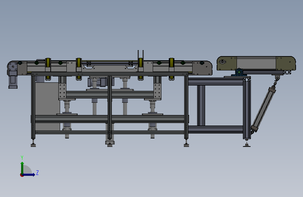Select the rightmost yellow guide roller

point(171,63)
